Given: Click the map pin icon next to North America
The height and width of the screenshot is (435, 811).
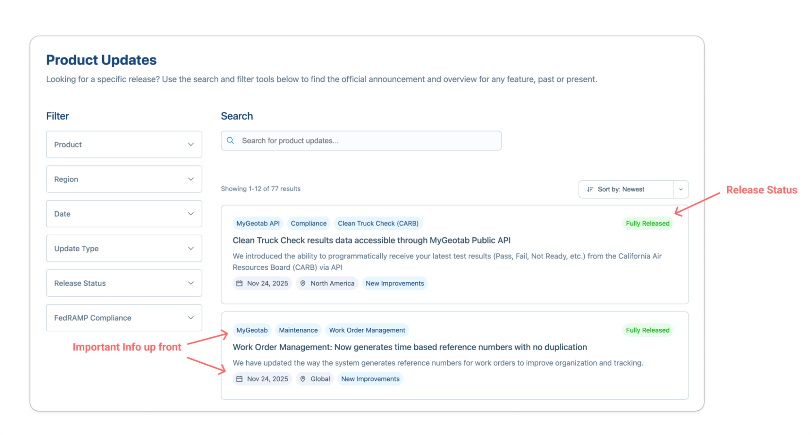Looking at the screenshot, I should (303, 283).
